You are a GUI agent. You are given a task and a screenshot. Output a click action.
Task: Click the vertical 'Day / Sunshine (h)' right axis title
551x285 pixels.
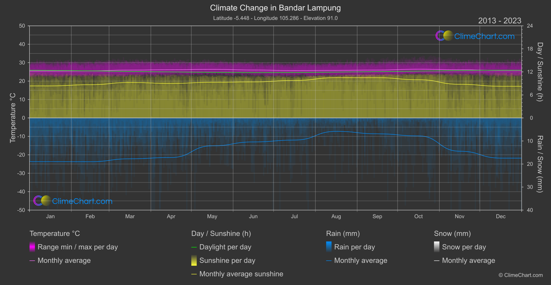point(540,72)
